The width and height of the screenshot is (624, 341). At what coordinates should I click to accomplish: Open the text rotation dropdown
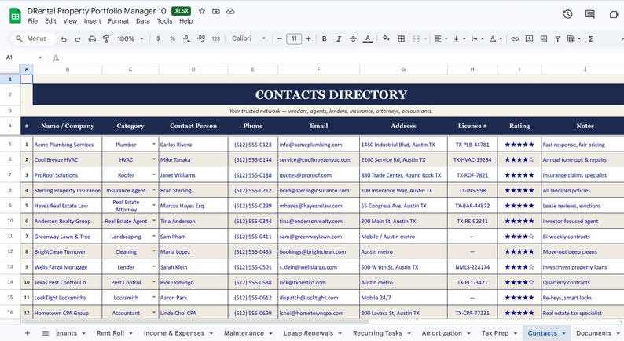[x=496, y=39]
